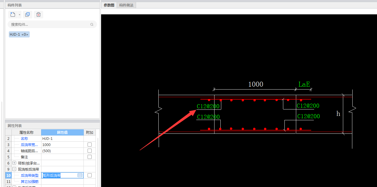Click the delete component trash icon
Viewport: 377px width, 187px height.
(x=38, y=15)
